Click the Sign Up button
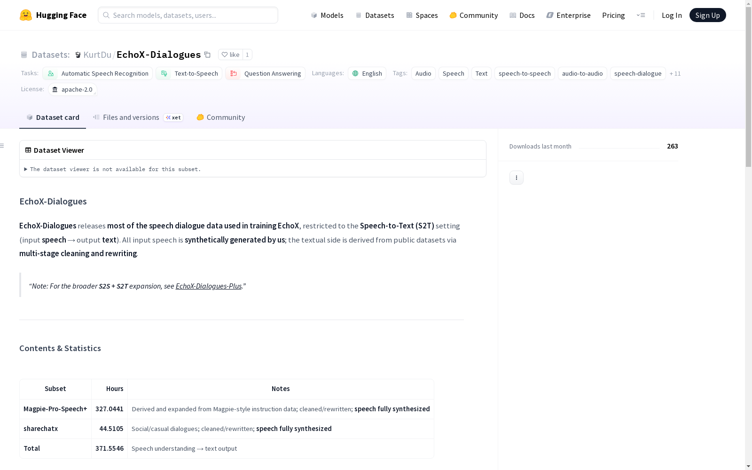The width and height of the screenshot is (752, 470). (x=707, y=15)
